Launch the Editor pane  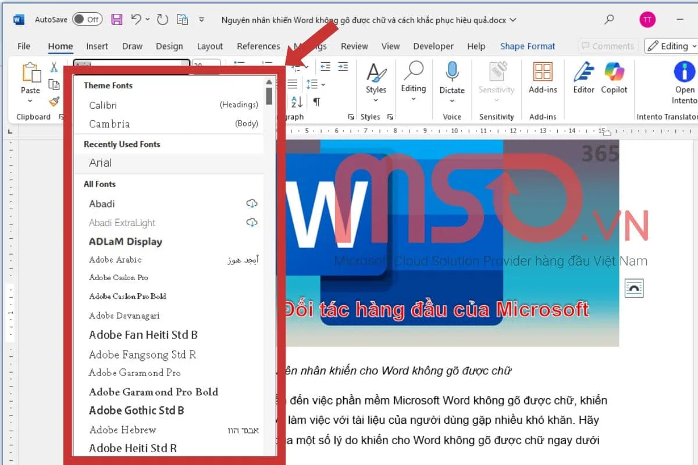tap(583, 80)
